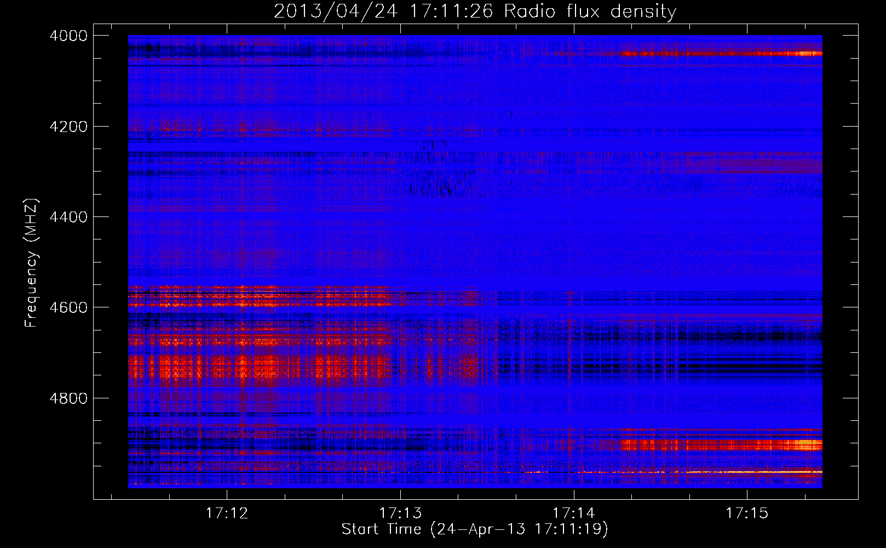This screenshot has height=548, width=886.
Task: Click the 17:14 time tick label
Action: (573, 513)
